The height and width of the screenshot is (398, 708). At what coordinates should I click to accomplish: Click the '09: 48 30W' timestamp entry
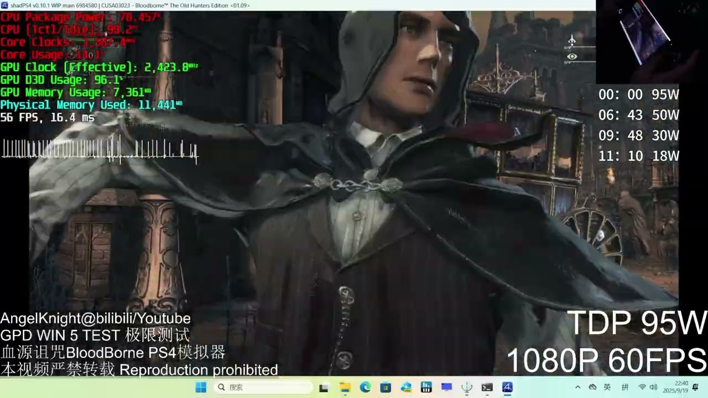coord(639,135)
